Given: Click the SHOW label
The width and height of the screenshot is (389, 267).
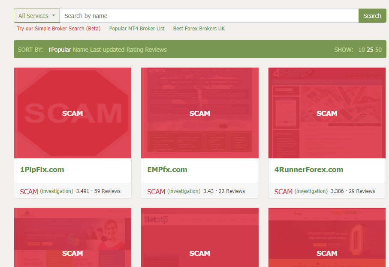Looking at the screenshot, I should pyautogui.click(x=344, y=50).
